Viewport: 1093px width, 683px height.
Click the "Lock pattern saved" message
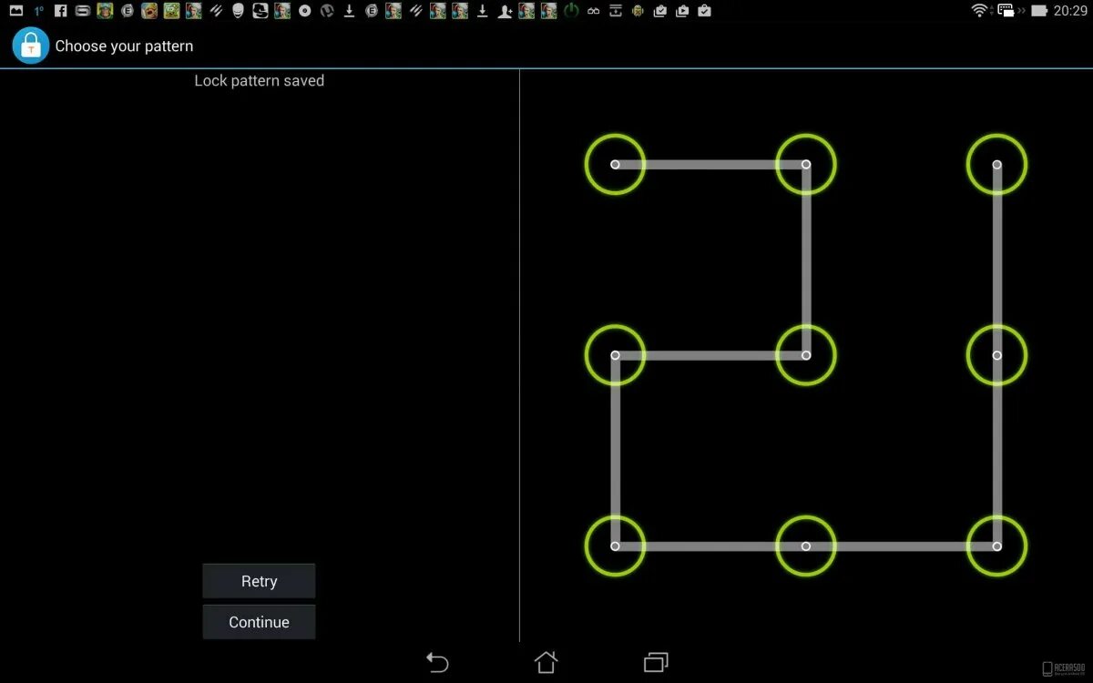click(260, 80)
